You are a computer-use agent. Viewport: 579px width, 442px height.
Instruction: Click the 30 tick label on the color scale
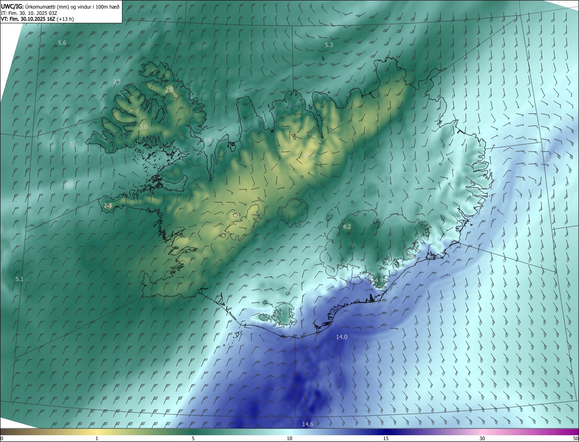click(482, 438)
